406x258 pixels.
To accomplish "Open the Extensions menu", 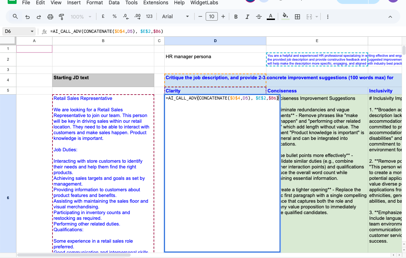I will 156,2.
